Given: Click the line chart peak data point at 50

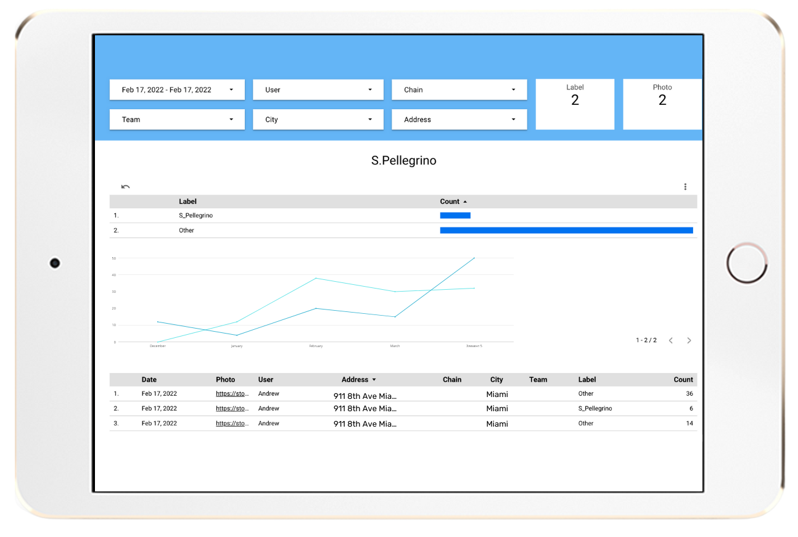Looking at the screenshot, I should click(x=474, y=258).
